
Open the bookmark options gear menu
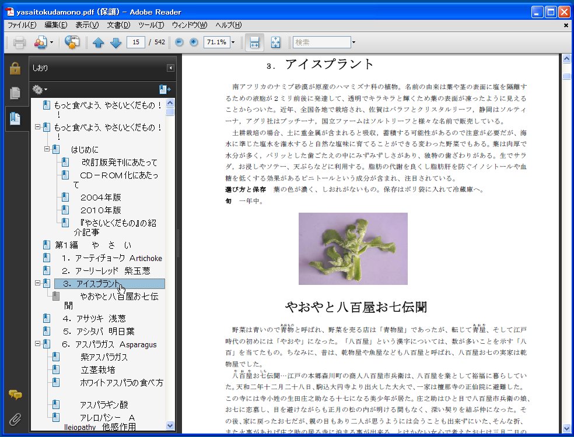click(x=38, y=89)
